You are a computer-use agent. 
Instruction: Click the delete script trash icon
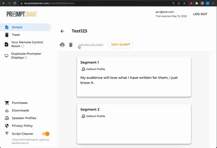coord(71,45)
